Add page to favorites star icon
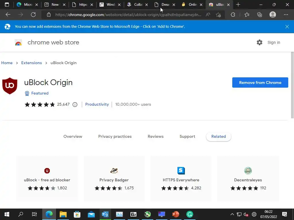 [x=218, y=15]
